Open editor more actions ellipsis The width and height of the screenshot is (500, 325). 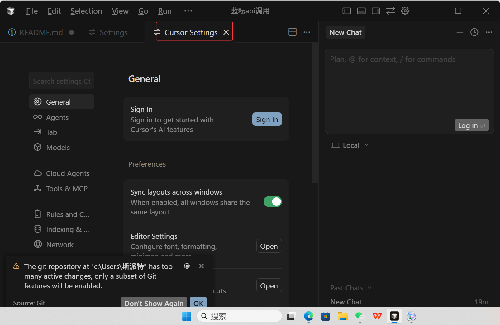(x=307, y=32)
